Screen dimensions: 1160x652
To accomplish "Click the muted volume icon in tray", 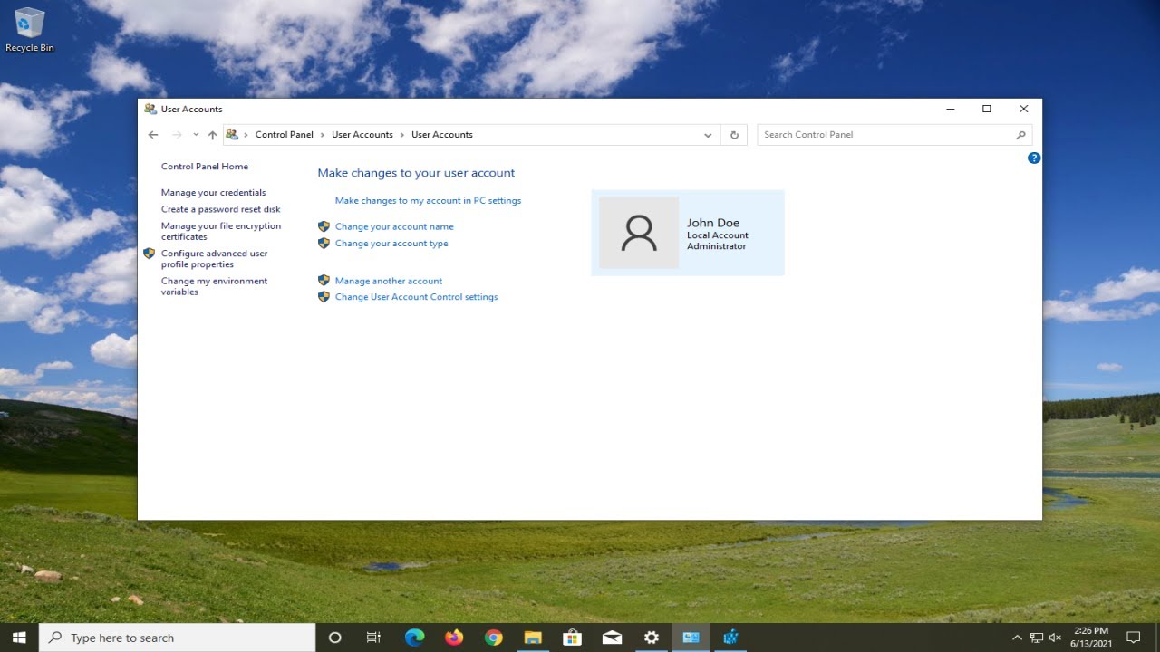I will [1056, 638].
